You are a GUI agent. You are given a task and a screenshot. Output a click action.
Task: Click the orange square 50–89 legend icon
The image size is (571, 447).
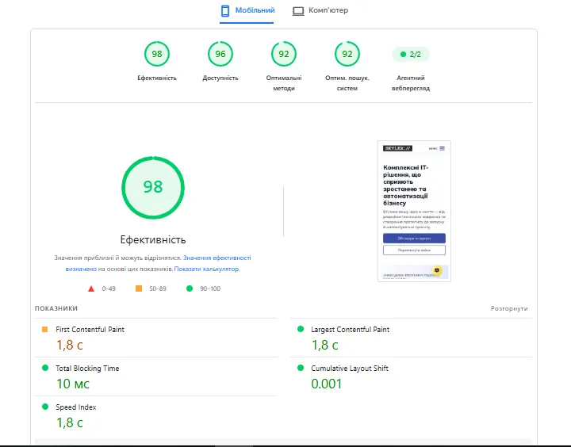coord(139,288)
